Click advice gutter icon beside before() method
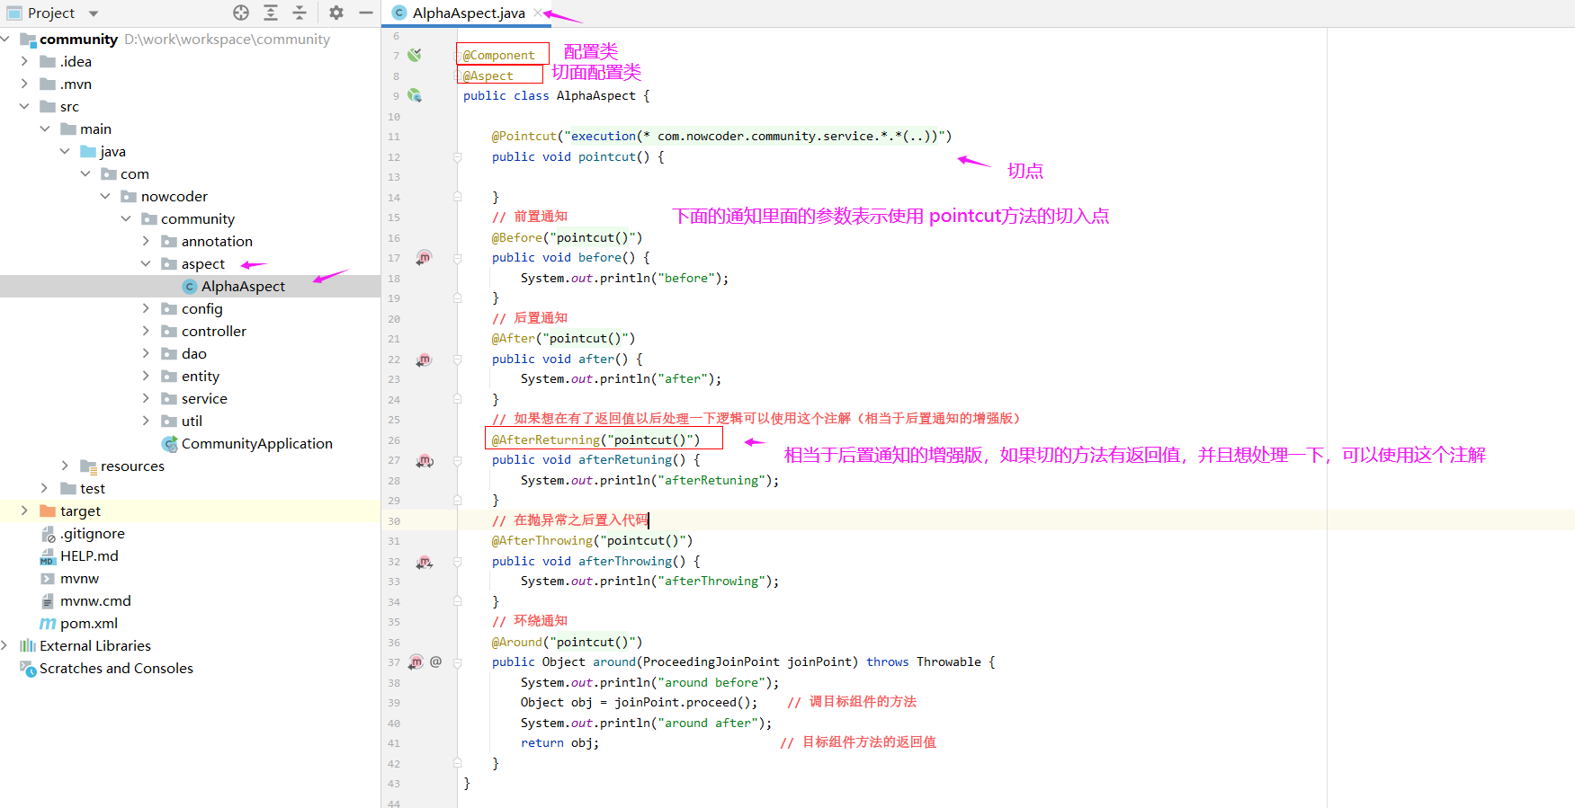 tap(424, 258)
